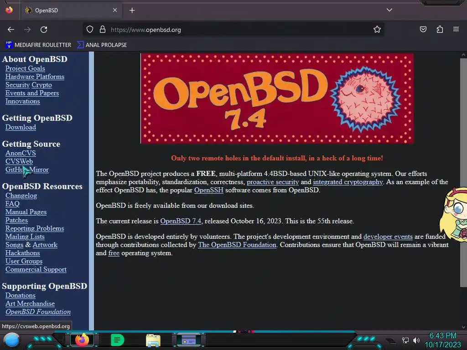Open the MEDIAFIRE ROULETTER bookmark
This screenshot has width=467, height=350.
(38, 45)
